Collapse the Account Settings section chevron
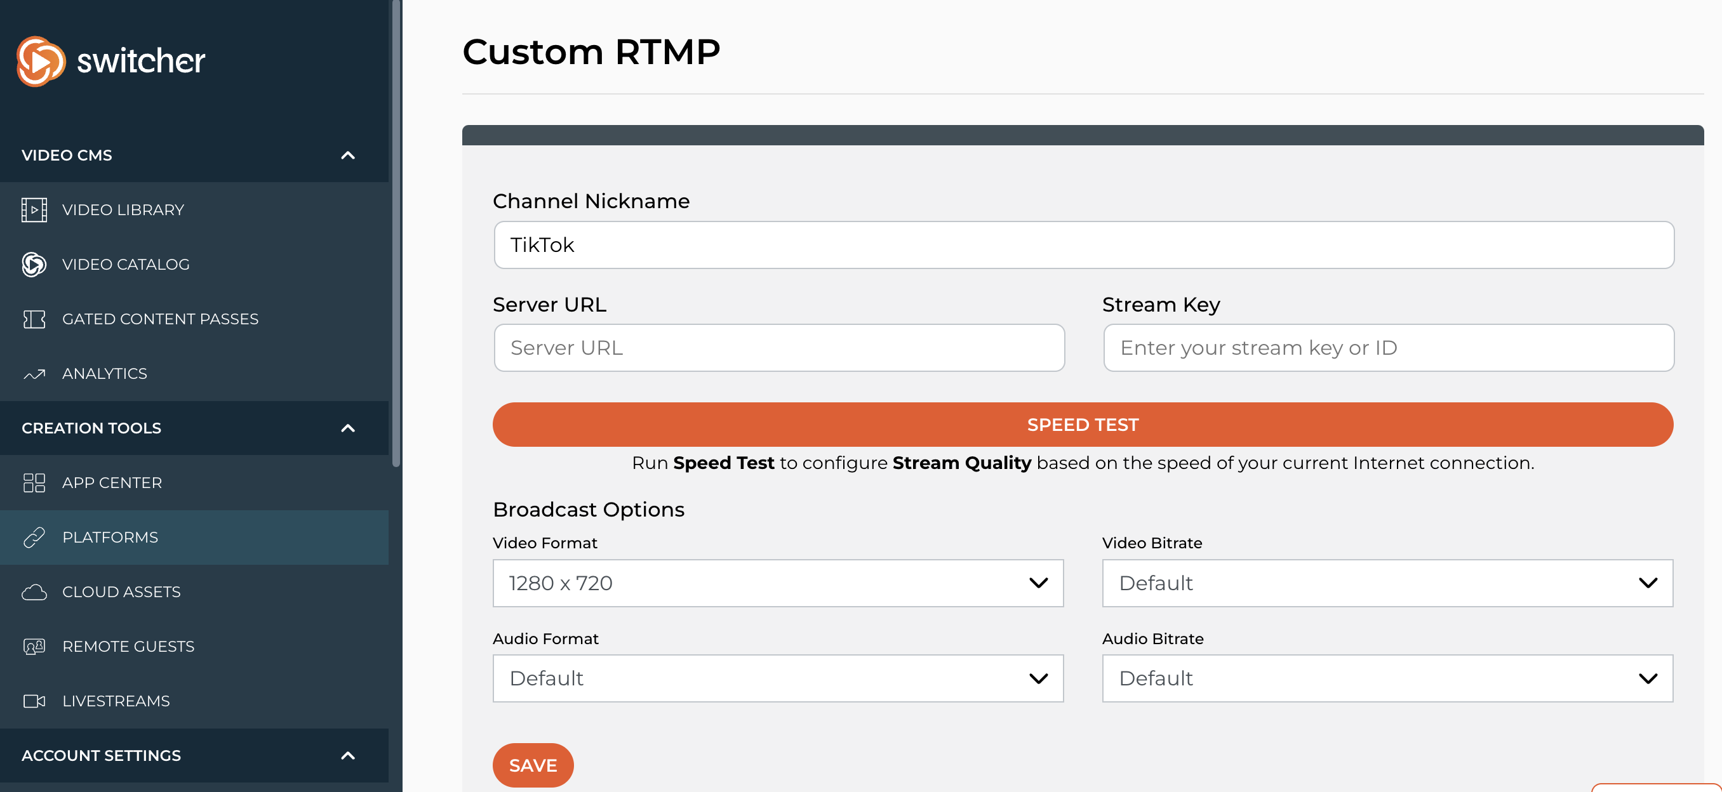This screenshot has width=1722, height=792. coord(349,756)
